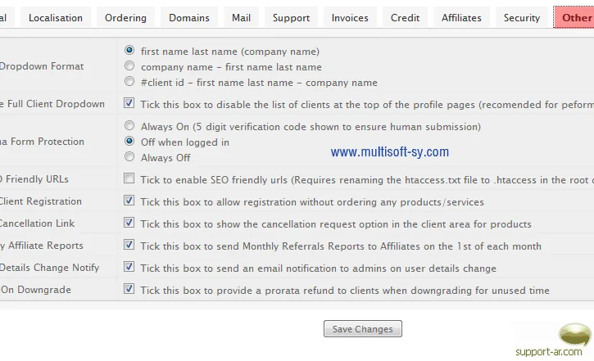Set captcha protection to Always On

point(129,126)
